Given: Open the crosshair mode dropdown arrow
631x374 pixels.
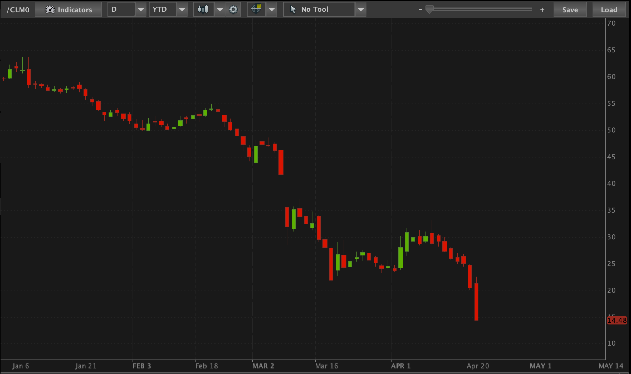Looking at the screenshot, I should pyautogui.click(x=272, y=10).
